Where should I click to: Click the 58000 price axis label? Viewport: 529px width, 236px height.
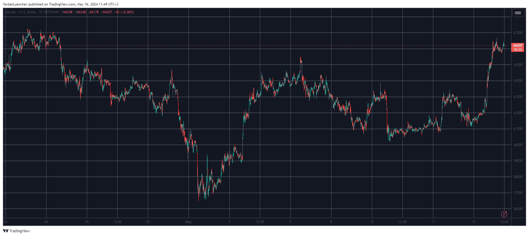point(518,177)
